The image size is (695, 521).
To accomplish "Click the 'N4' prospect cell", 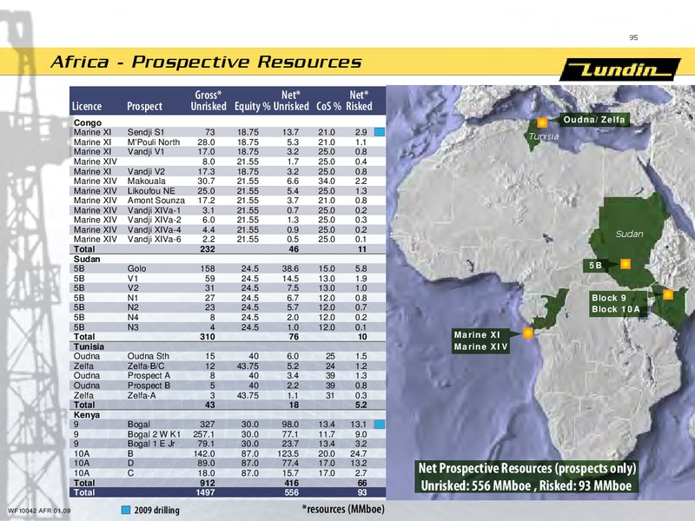I will (133, 317).
